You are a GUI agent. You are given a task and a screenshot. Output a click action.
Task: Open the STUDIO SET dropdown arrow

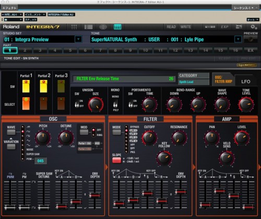78,39
